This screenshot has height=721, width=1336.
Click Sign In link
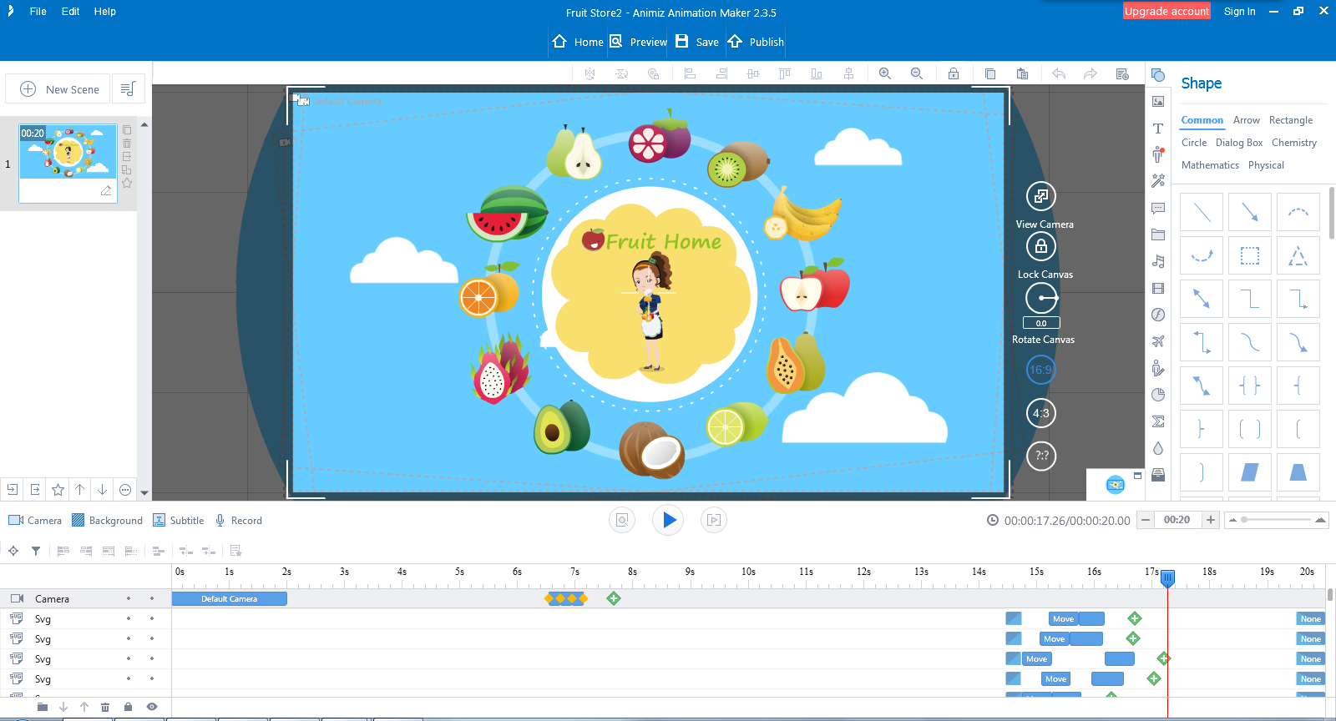click(1239, 12)
